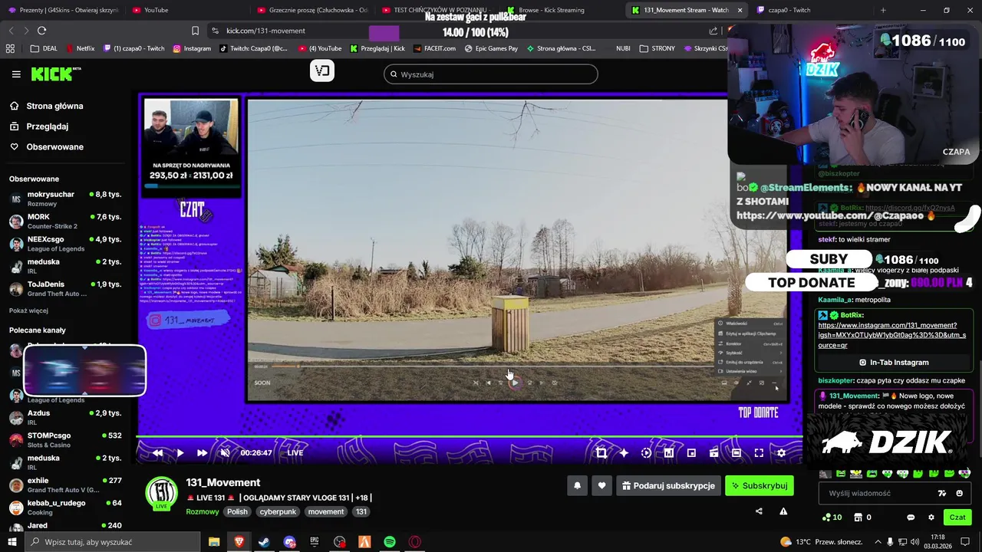Click the Subskrybuj button
Image resolution: width=982 pixels, height=552 pixels.
pyautogui.click(x=760, y=485)
